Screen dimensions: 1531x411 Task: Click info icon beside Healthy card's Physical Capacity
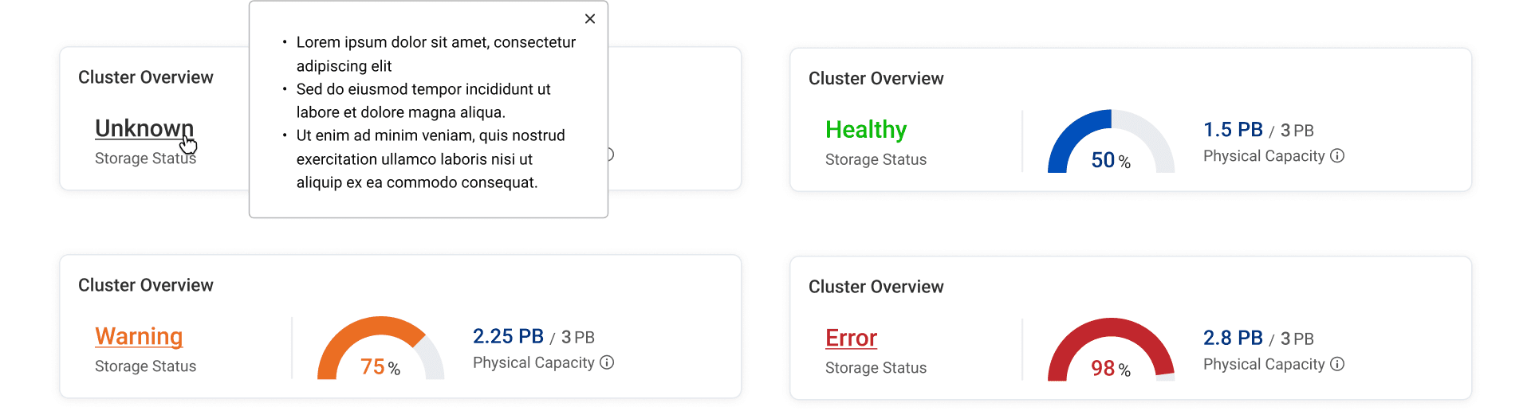[x=1337, y=156]
